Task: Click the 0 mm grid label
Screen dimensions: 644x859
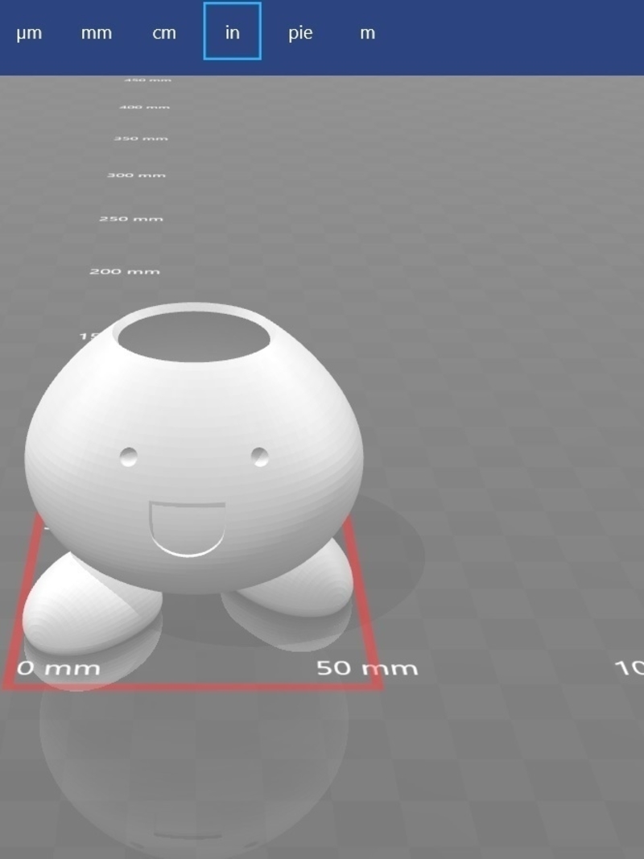Action: point(59,668)
